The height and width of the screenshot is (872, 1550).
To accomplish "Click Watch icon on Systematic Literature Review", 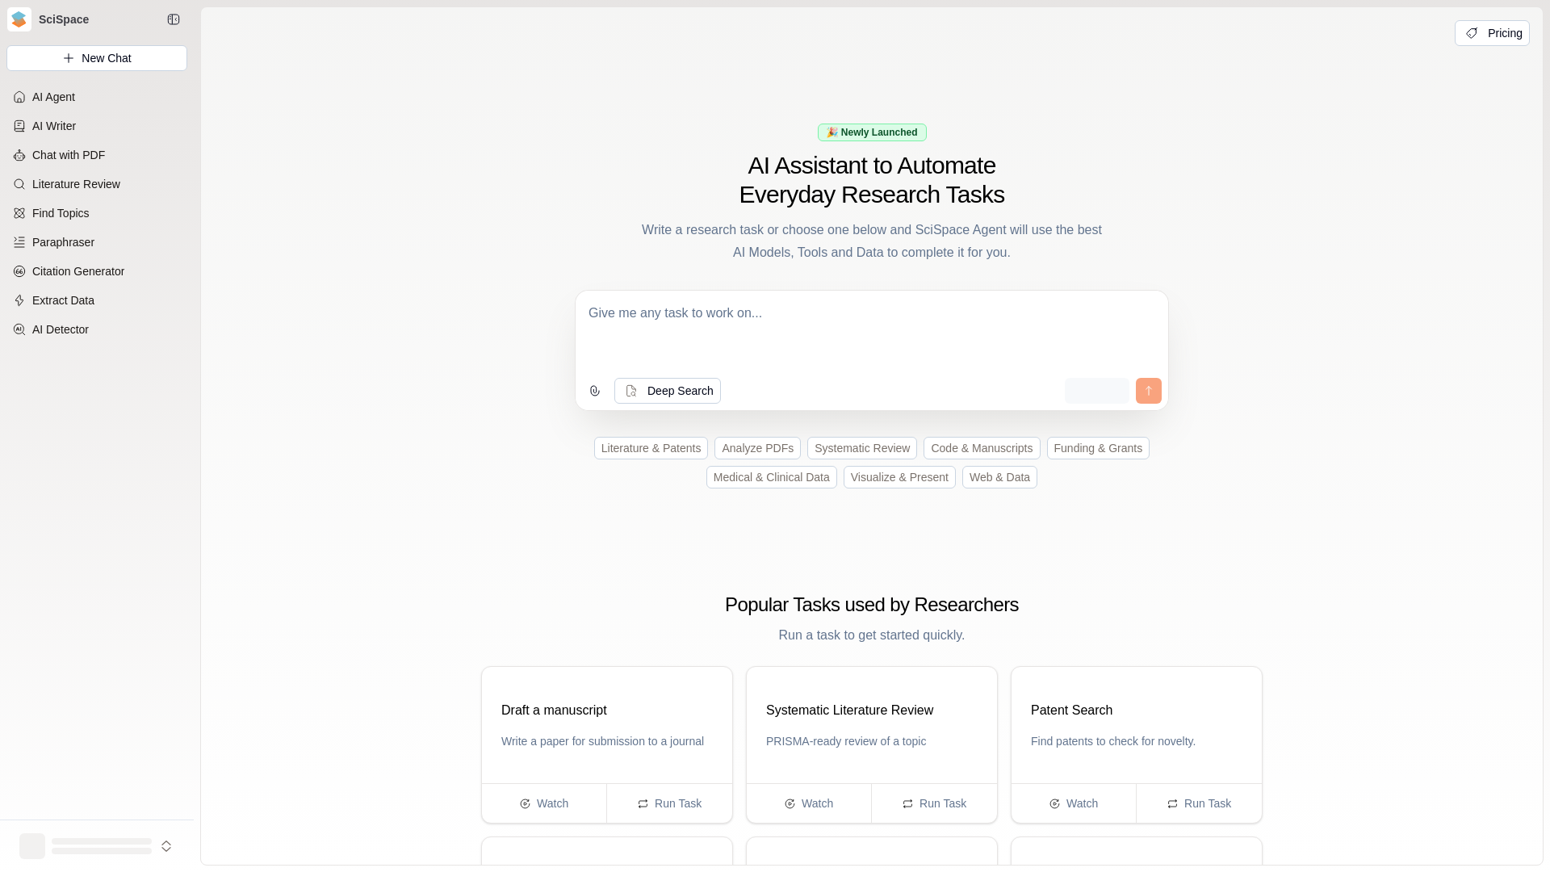I will click(790, 803).
